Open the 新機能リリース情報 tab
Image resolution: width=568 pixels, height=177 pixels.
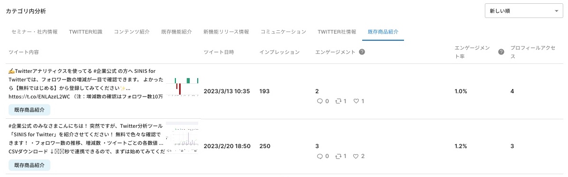(226, 32)
